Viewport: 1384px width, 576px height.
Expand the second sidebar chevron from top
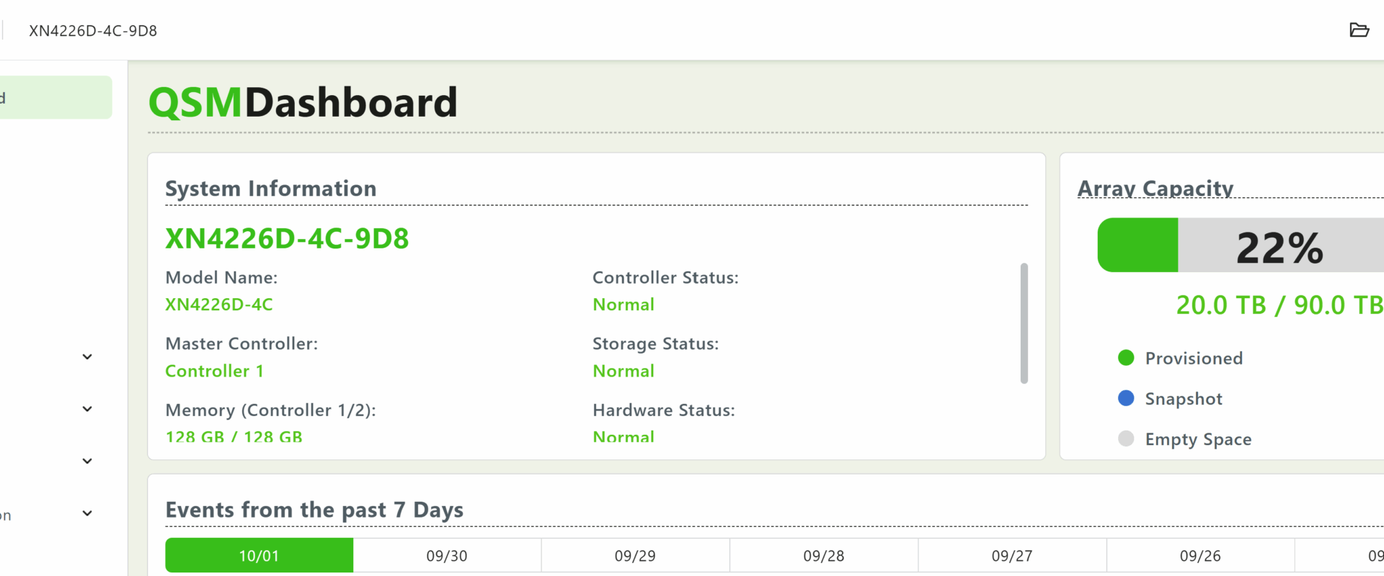tap(87, 409)
